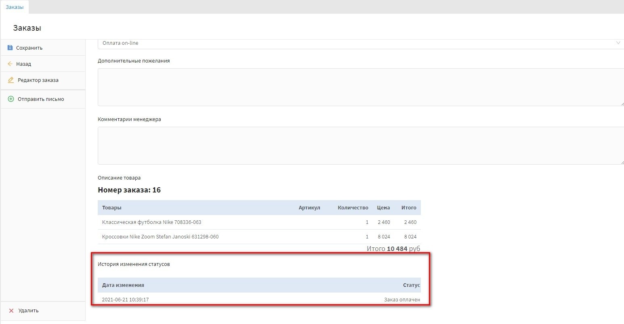Click the floppy disk icon beside Сохранить
The image size is (624, 324).
pos(10,48)
